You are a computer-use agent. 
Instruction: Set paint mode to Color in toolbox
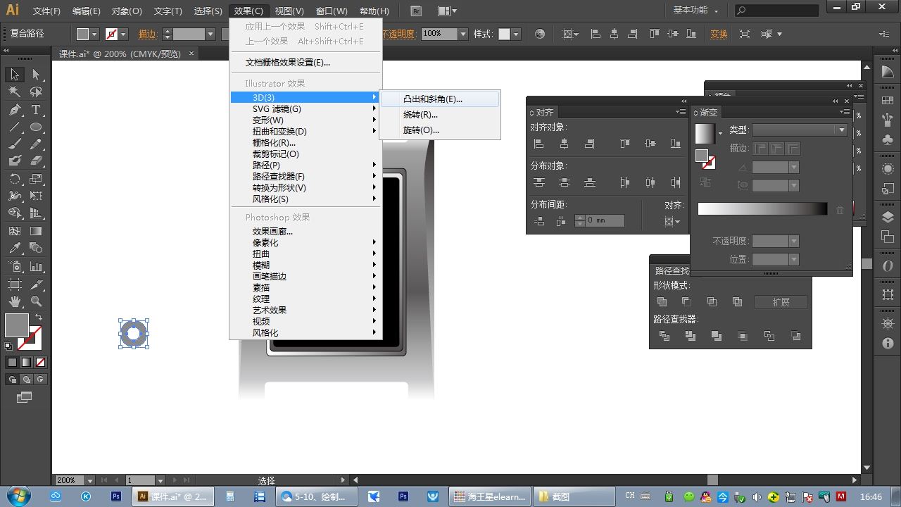tap(12, 363)
